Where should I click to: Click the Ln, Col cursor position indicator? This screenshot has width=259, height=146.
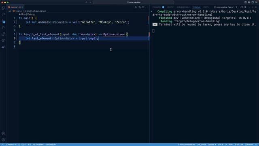[x=202, y=144]
